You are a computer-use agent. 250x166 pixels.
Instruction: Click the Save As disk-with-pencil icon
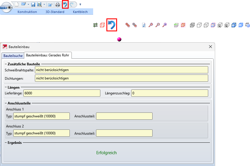(40, 4)
